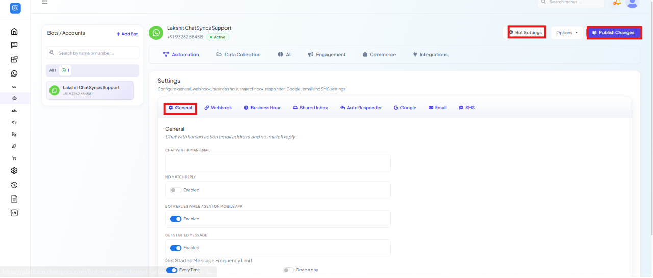Click the green WhatsApp logo beside bot title
Viewport: 653px width, 278px height.
coord(156,33)
